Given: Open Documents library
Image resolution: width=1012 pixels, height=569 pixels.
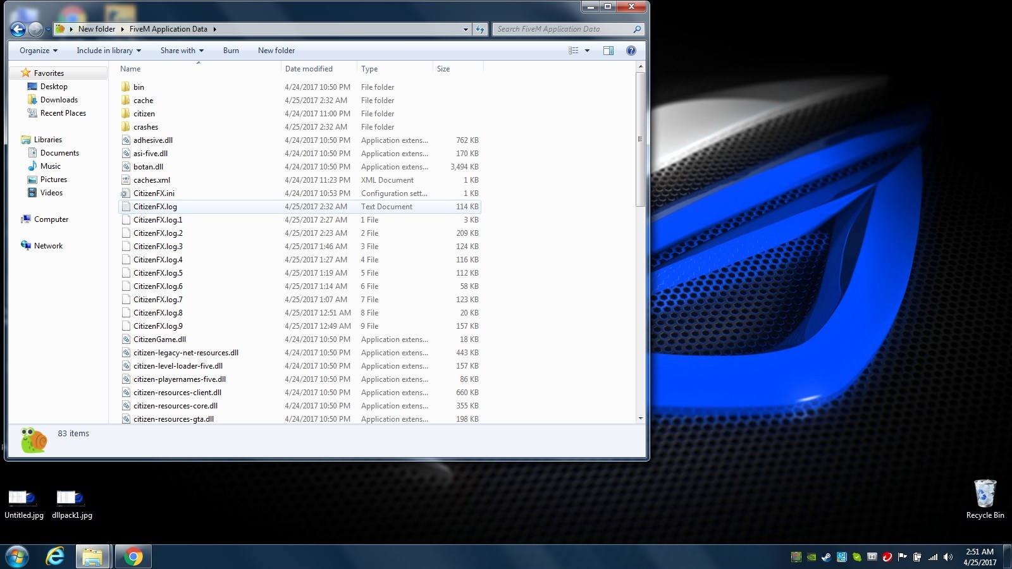Looking at the screenshot, I should pyautogui.click(x=59, y=153).
